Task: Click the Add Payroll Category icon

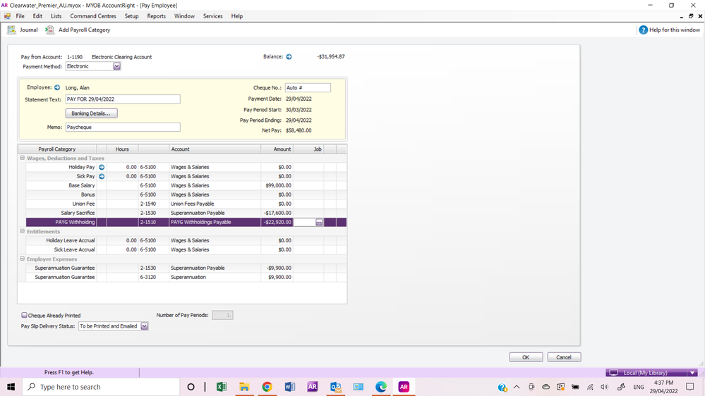Action: pyautogui.click(x=49, y=30)
